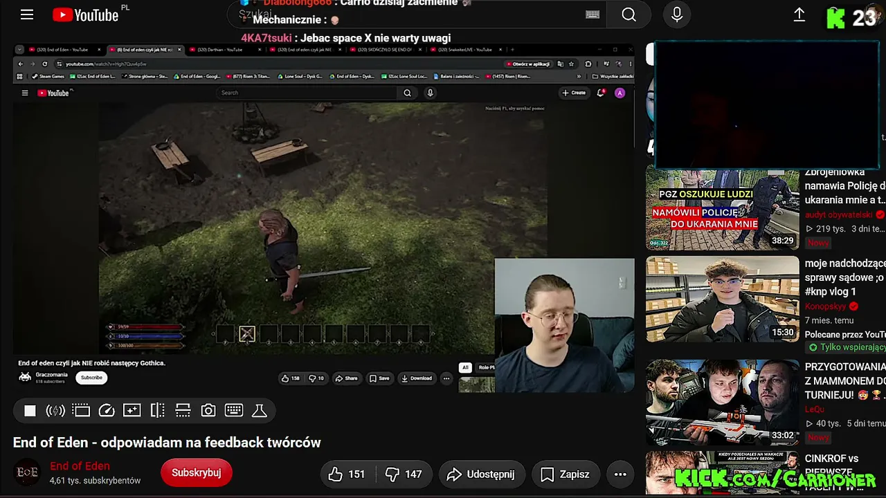Open the Konopskyy channel link

[826, 306]
